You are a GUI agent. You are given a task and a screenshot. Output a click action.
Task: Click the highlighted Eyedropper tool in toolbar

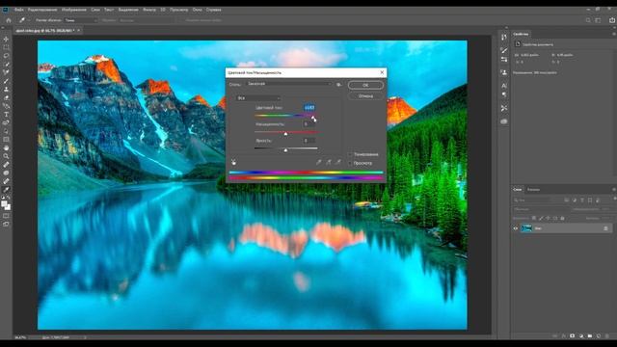[6, 190]
